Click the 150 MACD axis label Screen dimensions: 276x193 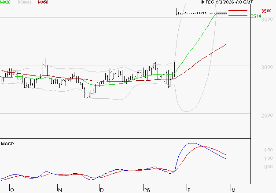(269, 150)
